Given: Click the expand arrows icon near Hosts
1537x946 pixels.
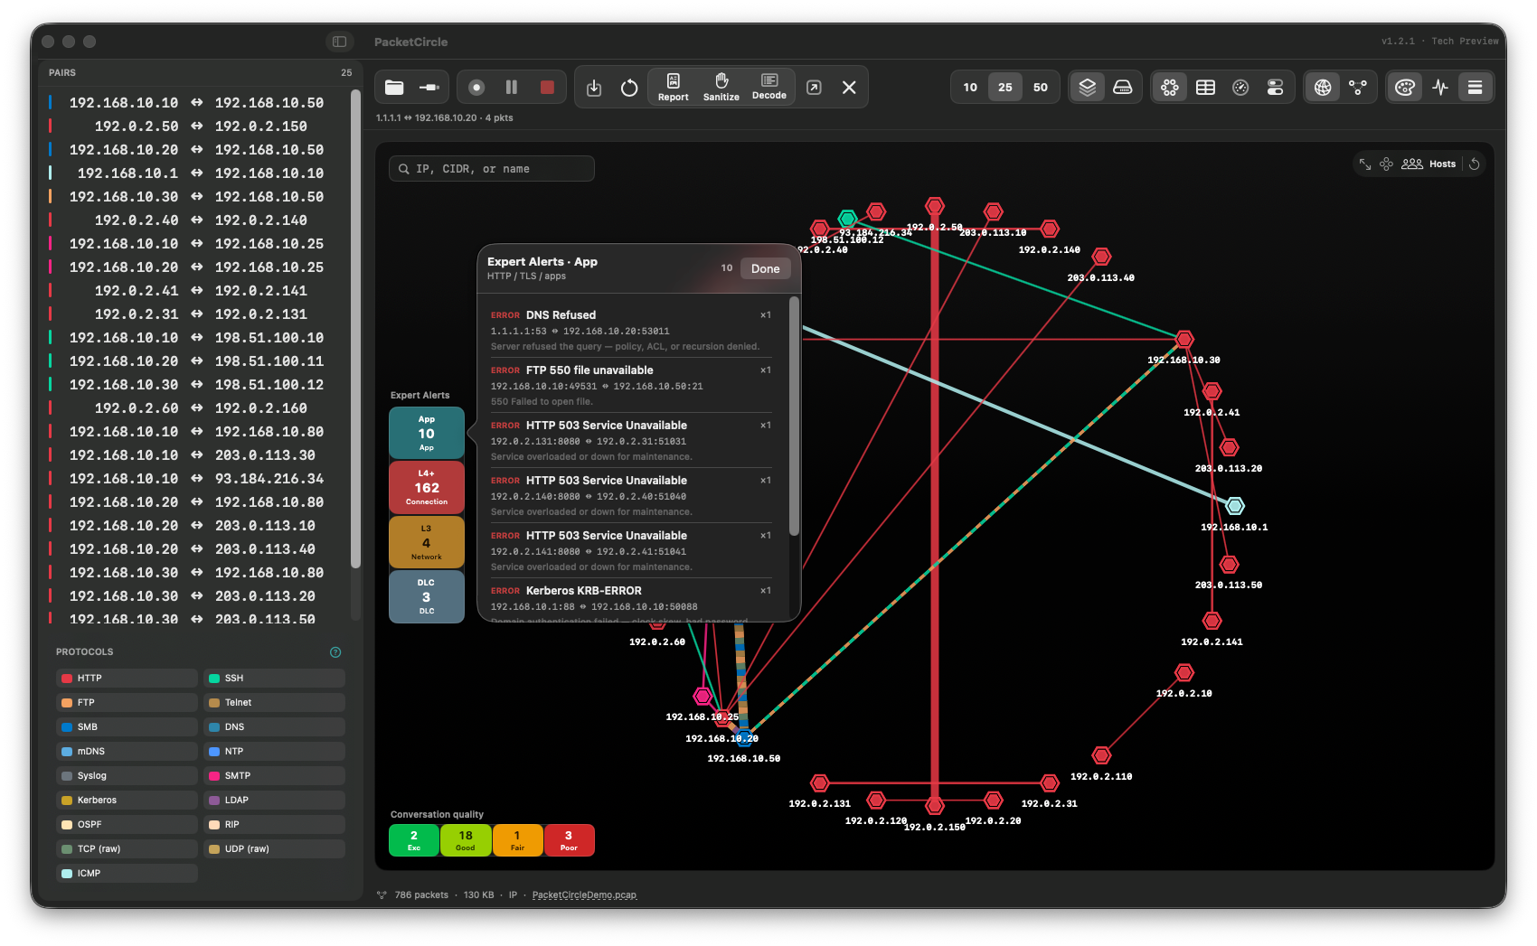Looking at the screenshot, I should pyautogui.click(x=1365, y=164).
